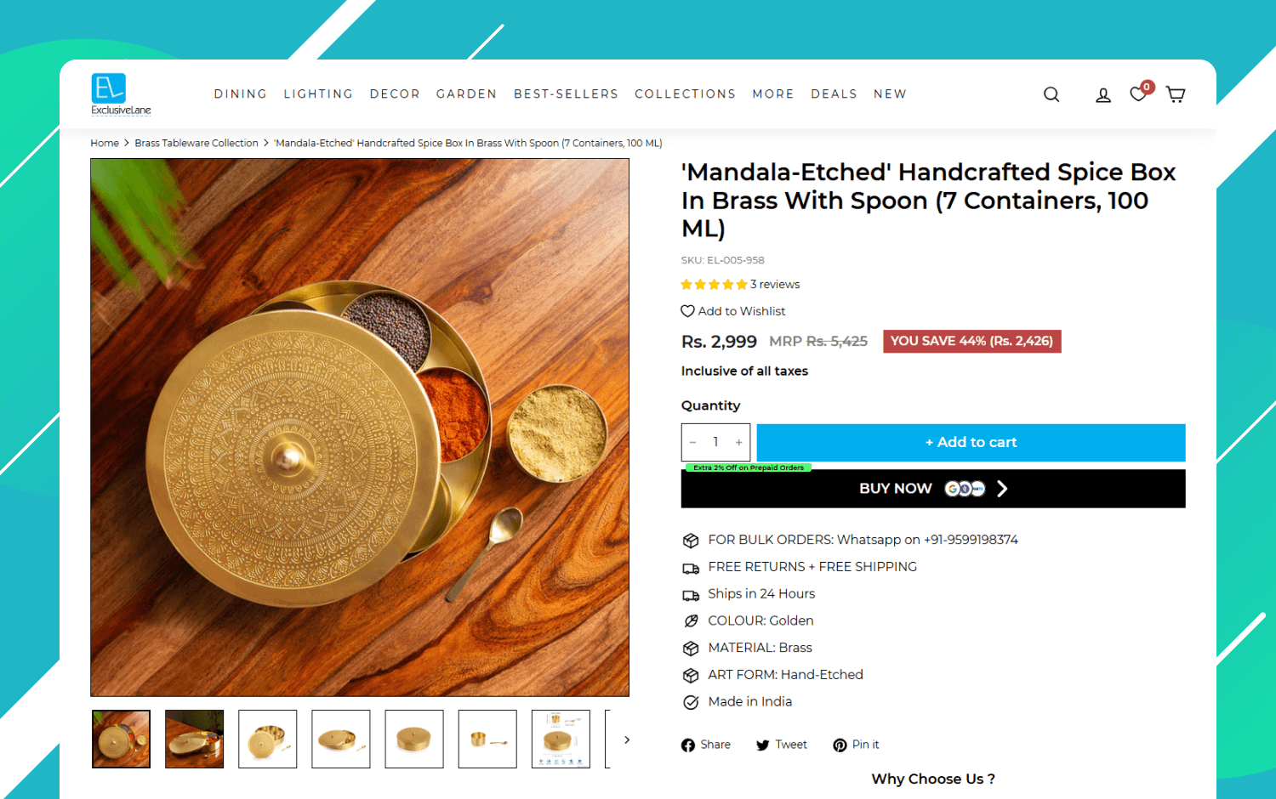Open the wishlist heart in header
The width and height of the screenshot is (1276, 799).
tap(1138, 94)
